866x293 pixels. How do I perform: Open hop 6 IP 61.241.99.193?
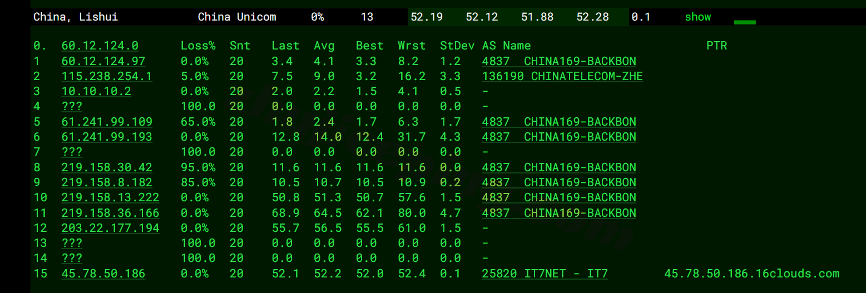(107, 137)
